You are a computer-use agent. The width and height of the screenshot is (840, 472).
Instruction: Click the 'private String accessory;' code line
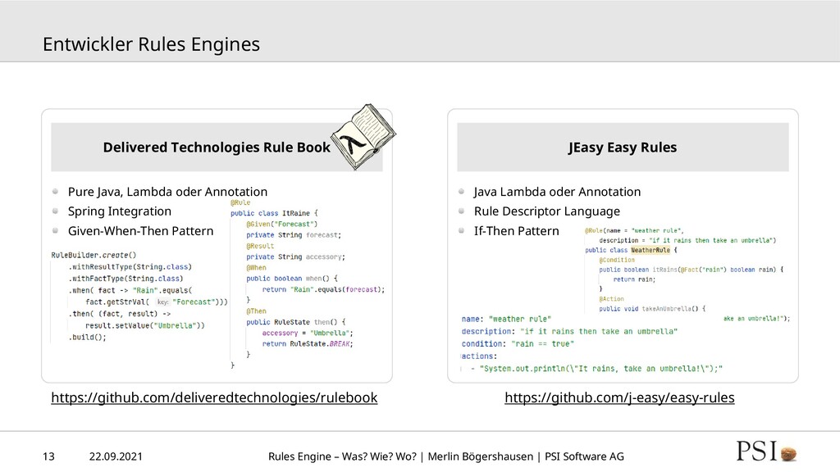point(295,256)
